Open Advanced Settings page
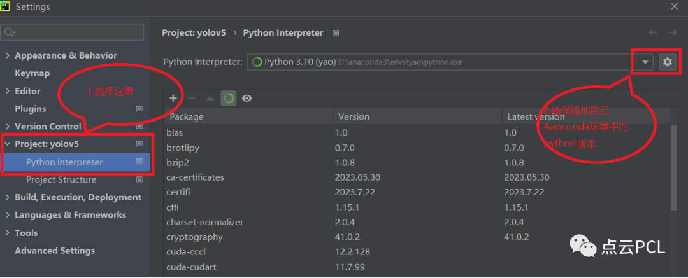 (55, 251)
